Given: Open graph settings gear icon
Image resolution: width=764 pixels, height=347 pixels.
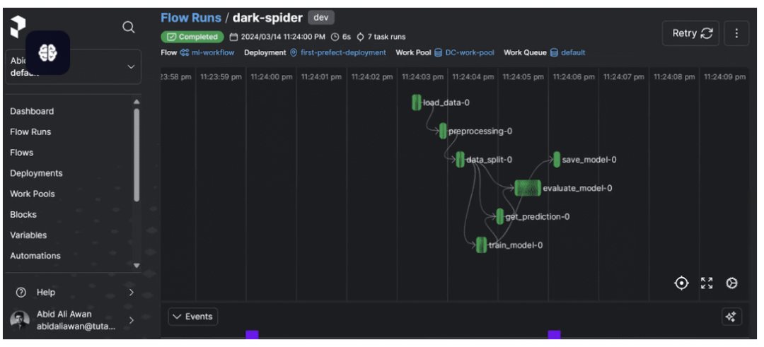Looking at the screenshot, I should 731,283.
